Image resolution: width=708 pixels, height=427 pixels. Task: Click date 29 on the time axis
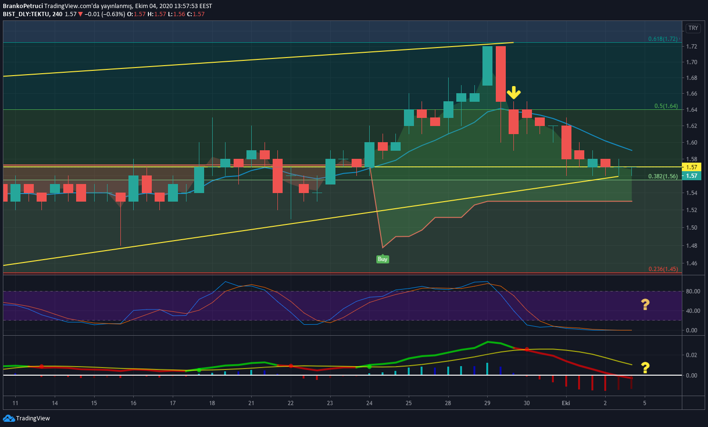coord(487,403)
